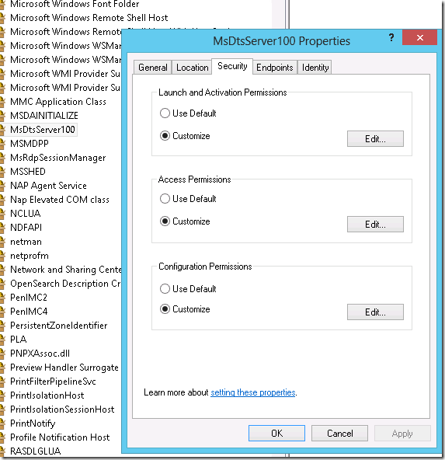This screenshot has width=445, height=460.
Task: Click the PLA component icon
Action: click(2, 340)
